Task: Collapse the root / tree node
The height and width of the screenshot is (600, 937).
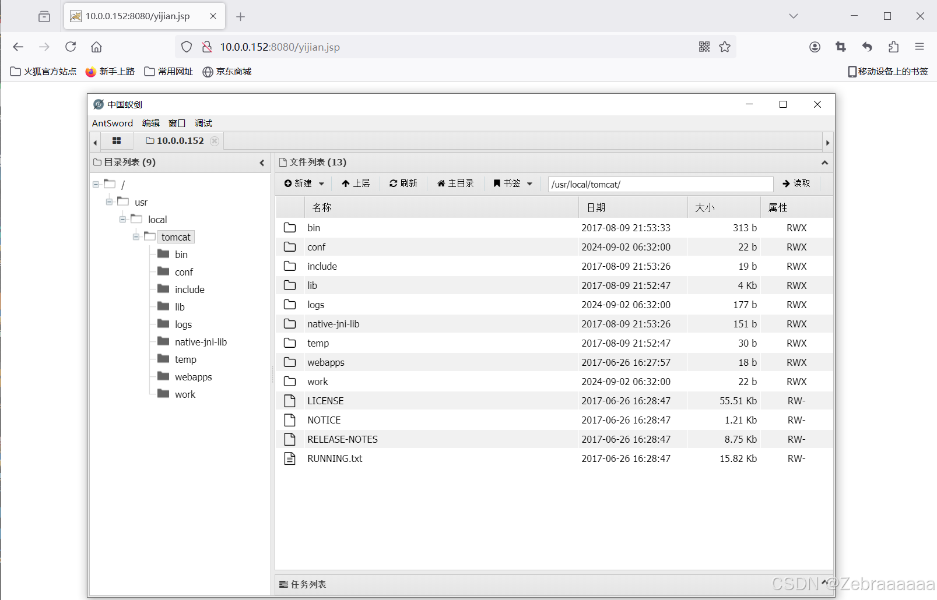Action: click(x=96, y=184)
